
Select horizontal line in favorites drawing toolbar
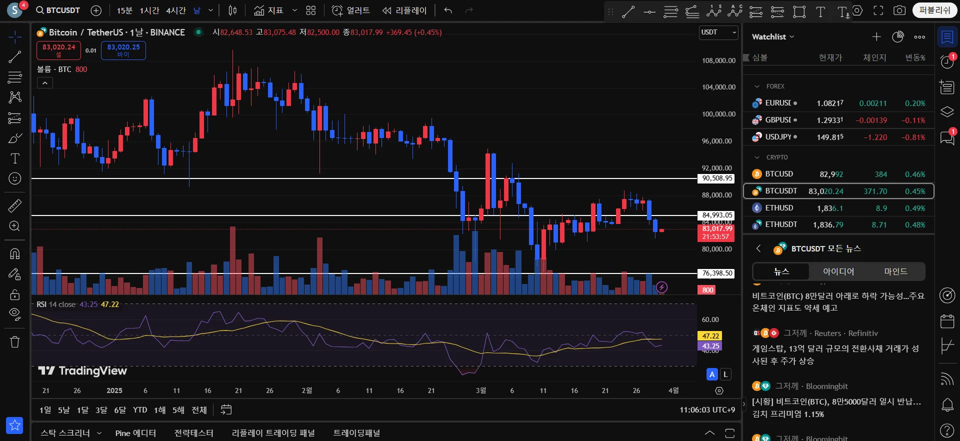tap(649, 11)
